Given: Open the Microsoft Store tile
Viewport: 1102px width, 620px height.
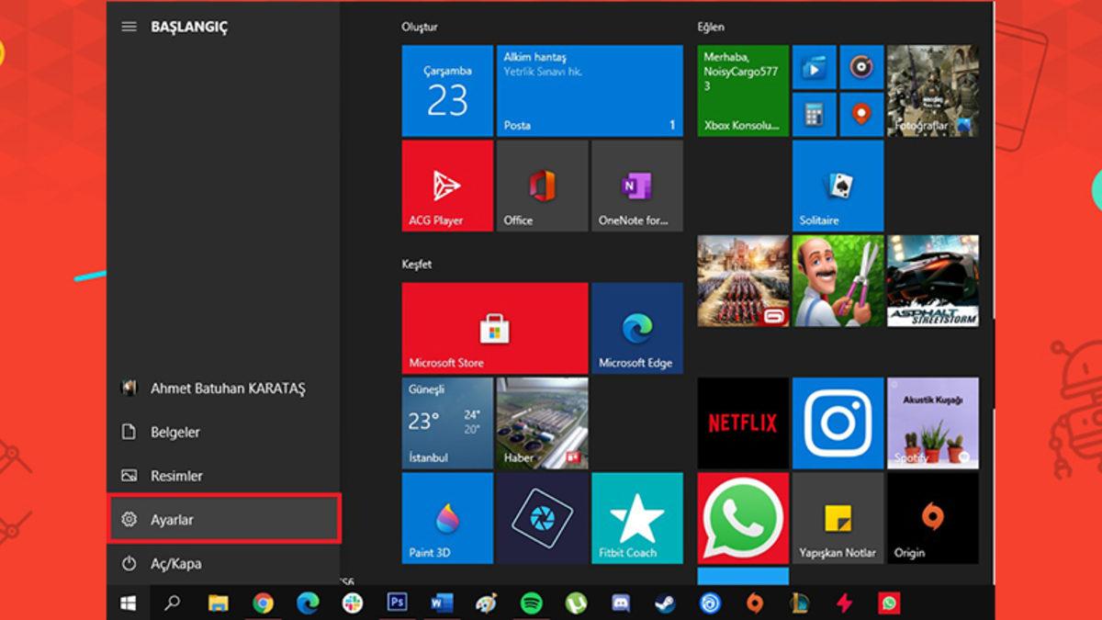Looking at the screenshot, I should tap(494, 328).
